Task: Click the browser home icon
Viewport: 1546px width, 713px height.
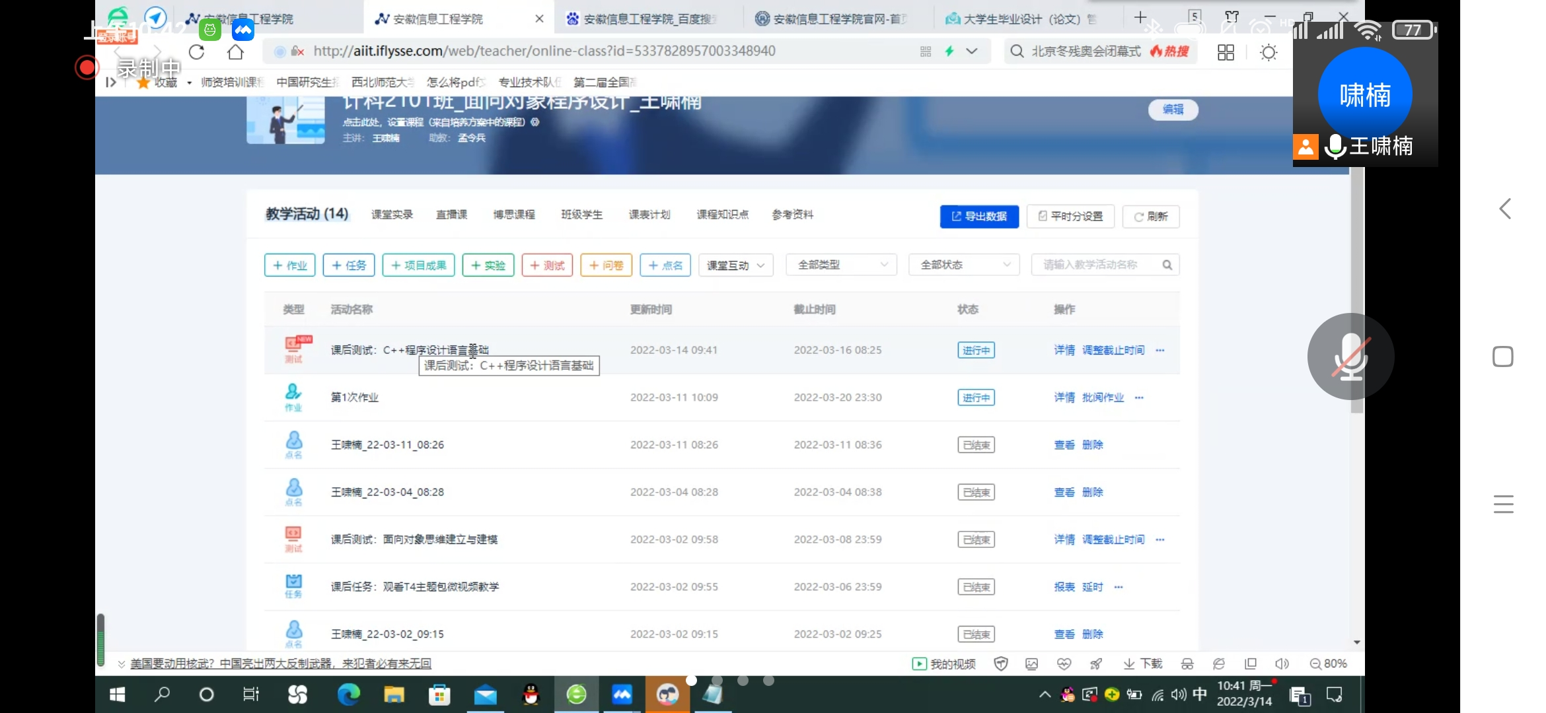Action: pyautogui.click(x=235, y=51)
